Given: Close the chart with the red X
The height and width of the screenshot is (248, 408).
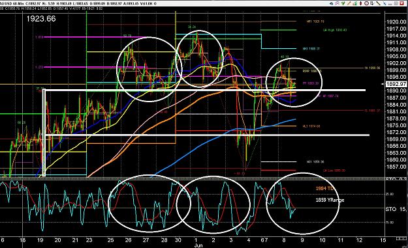Looking at the screenshot, I should pyautogui.click(x=401, y=3).
